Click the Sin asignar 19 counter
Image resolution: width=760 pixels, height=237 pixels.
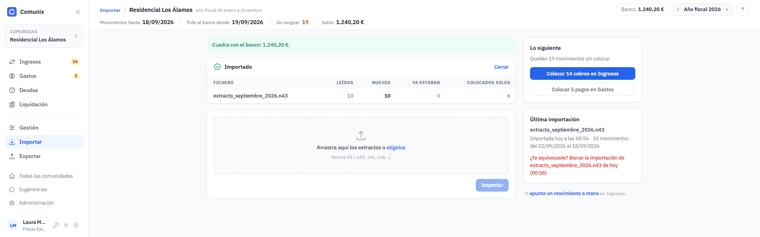[x=292, y=23]
